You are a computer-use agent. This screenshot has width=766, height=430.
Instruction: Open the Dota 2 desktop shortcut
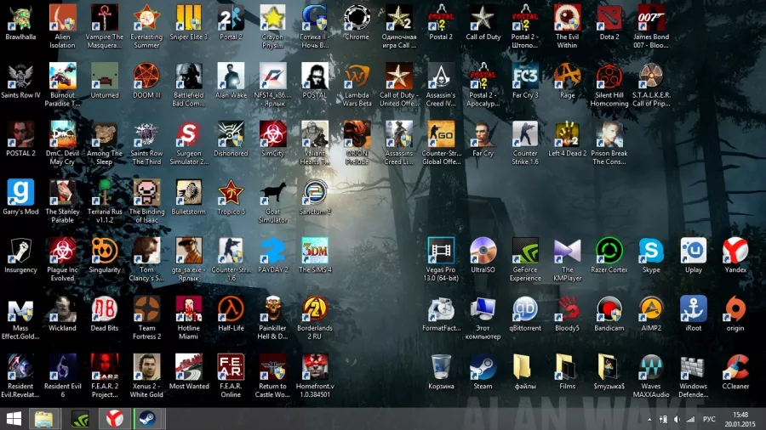tap(609, 19)
